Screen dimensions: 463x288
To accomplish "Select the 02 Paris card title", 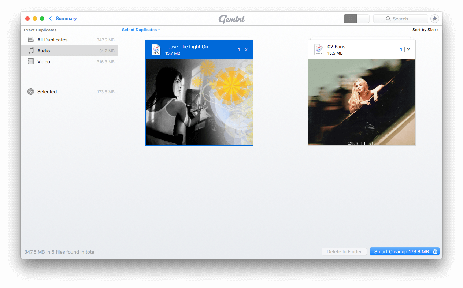I will coord(336,46).
